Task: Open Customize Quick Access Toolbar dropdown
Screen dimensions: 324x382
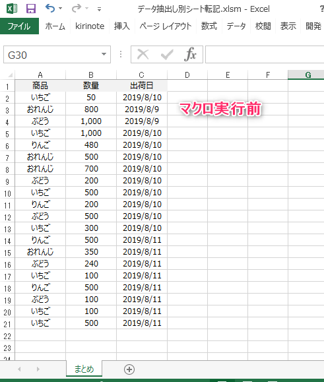Action: click(99, 9)
